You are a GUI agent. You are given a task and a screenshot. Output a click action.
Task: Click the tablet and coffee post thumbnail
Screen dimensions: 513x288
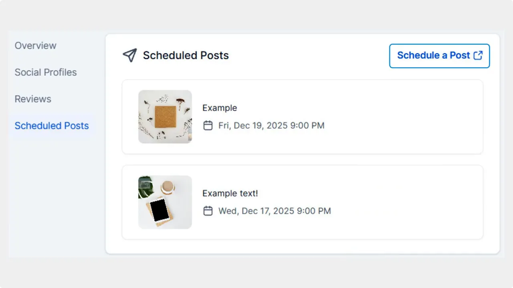pos(165,202)
